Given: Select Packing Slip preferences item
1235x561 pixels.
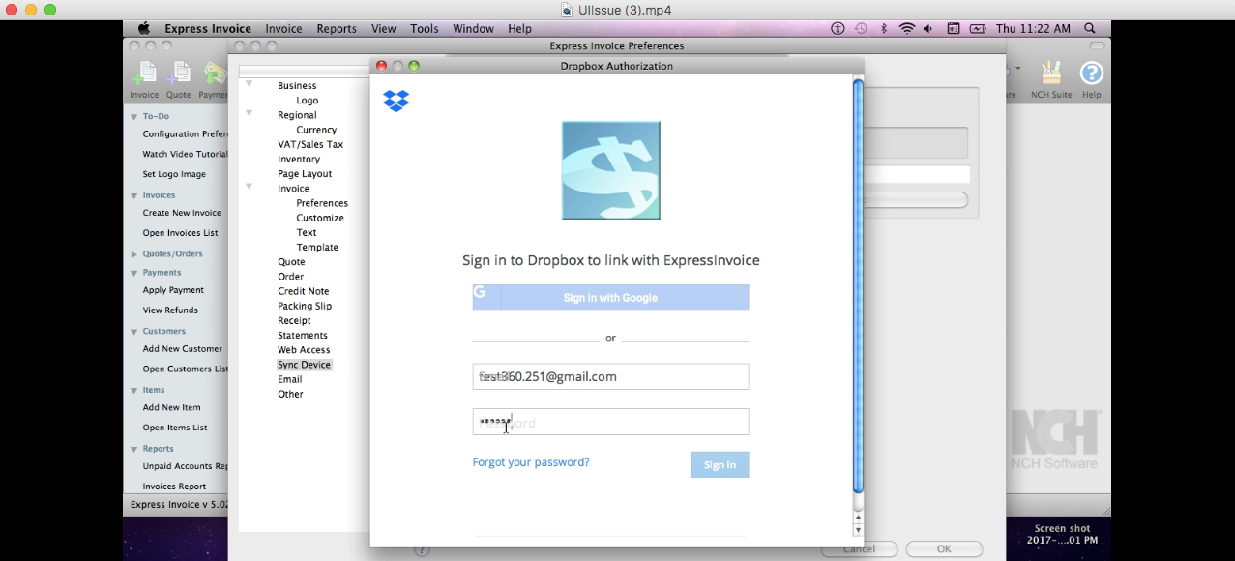Looking at the screenshot, I should point(305,306).
